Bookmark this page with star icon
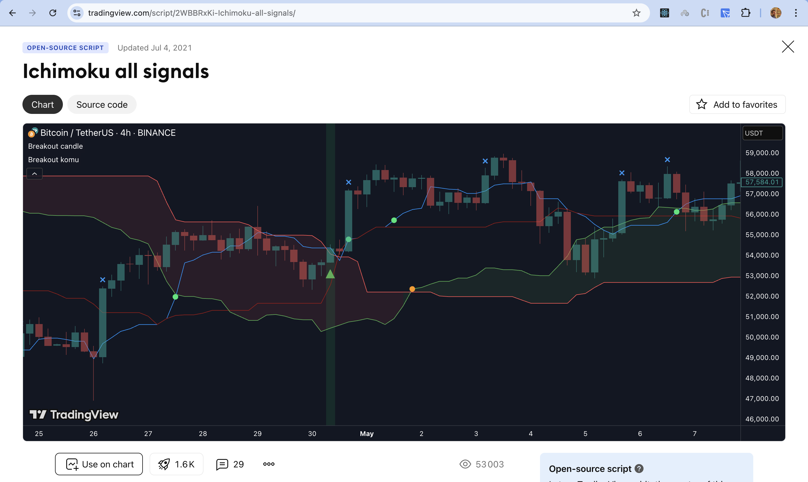Image resolution: width=808 pixels, height=482 pixels. click(x=636, y=13)
